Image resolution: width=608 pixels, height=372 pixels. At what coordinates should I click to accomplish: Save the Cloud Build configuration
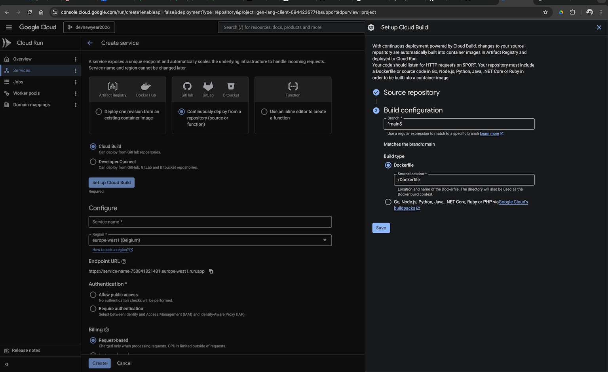pyautogui.click(x=381, y=228)
